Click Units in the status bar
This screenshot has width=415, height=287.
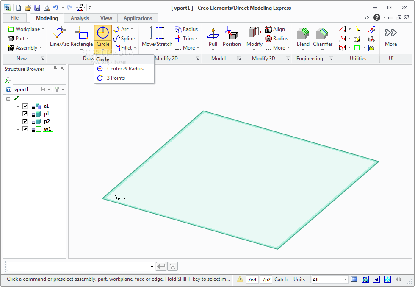299,279
